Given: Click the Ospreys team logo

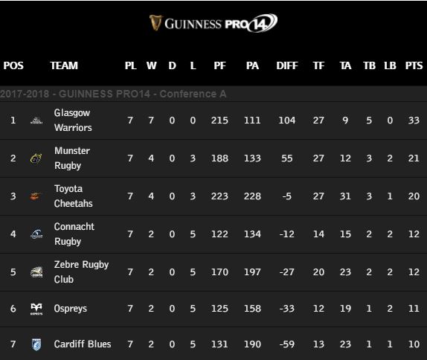Looking at the screenshot, I should pyautogui.click(x=36, y=309).
